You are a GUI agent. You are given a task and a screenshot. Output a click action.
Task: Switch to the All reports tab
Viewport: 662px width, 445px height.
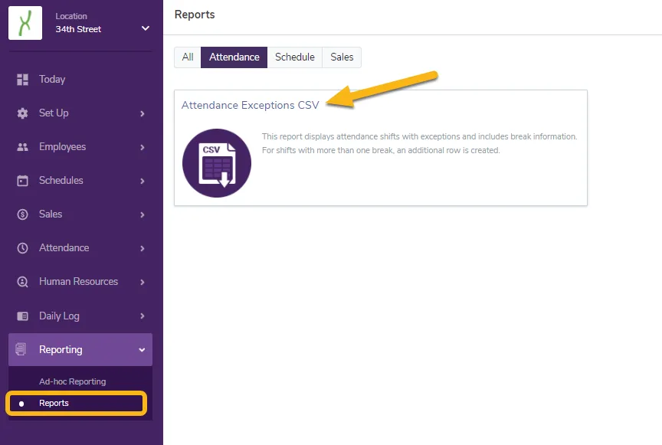click(188, 57)
